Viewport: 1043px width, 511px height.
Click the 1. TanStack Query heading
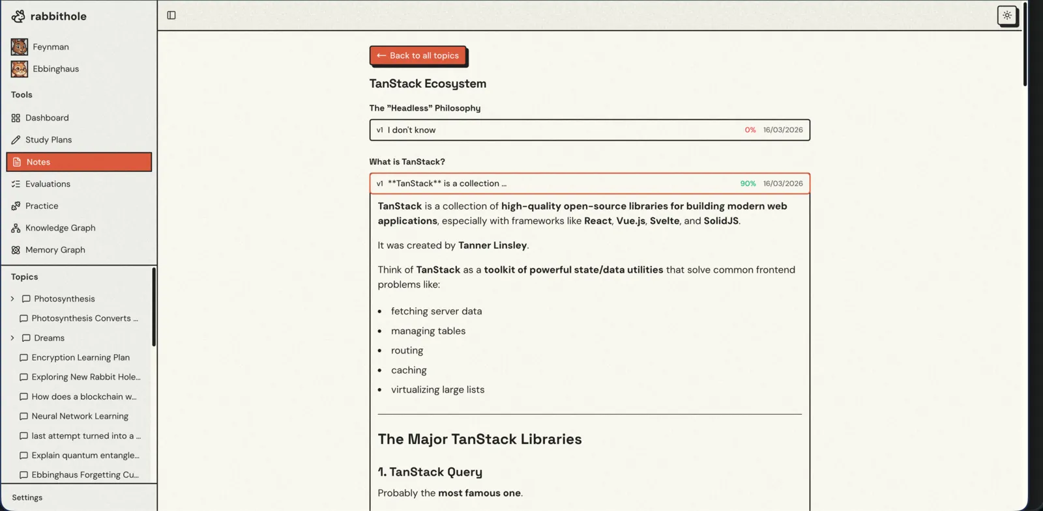[430, 472]
